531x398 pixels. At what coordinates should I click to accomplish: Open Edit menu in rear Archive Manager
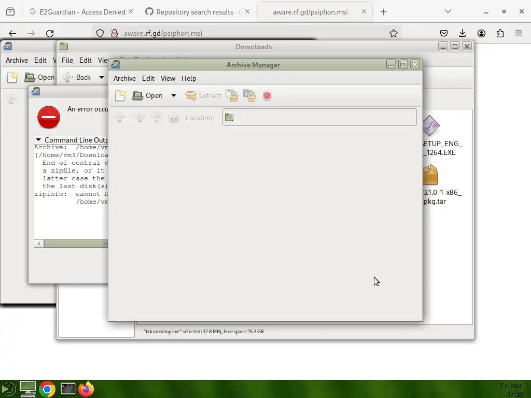(40, 60)
